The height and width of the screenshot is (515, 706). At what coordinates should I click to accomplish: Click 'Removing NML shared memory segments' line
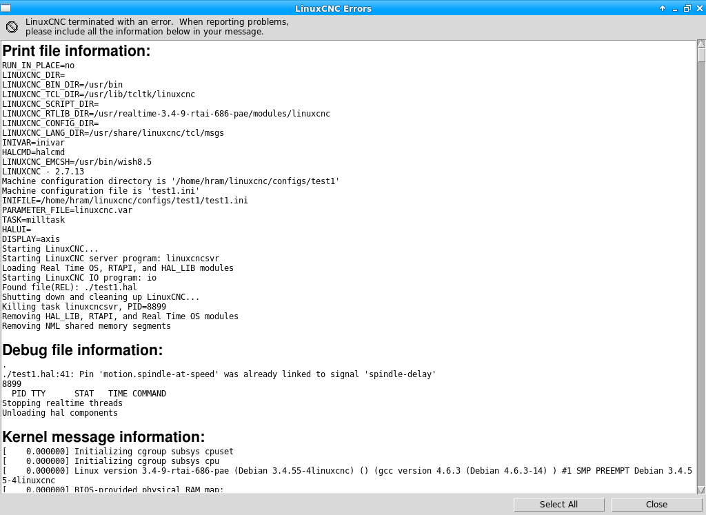[86, 326]
